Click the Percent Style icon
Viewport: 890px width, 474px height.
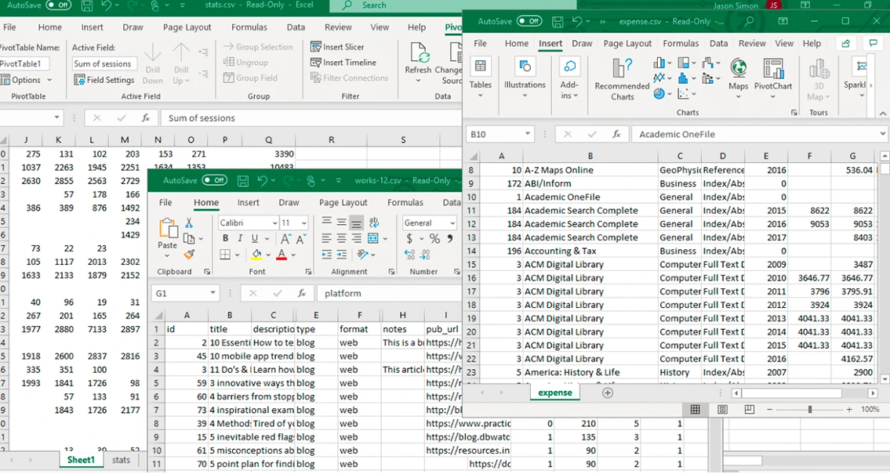pyautogui.click(x=434, y=239)
